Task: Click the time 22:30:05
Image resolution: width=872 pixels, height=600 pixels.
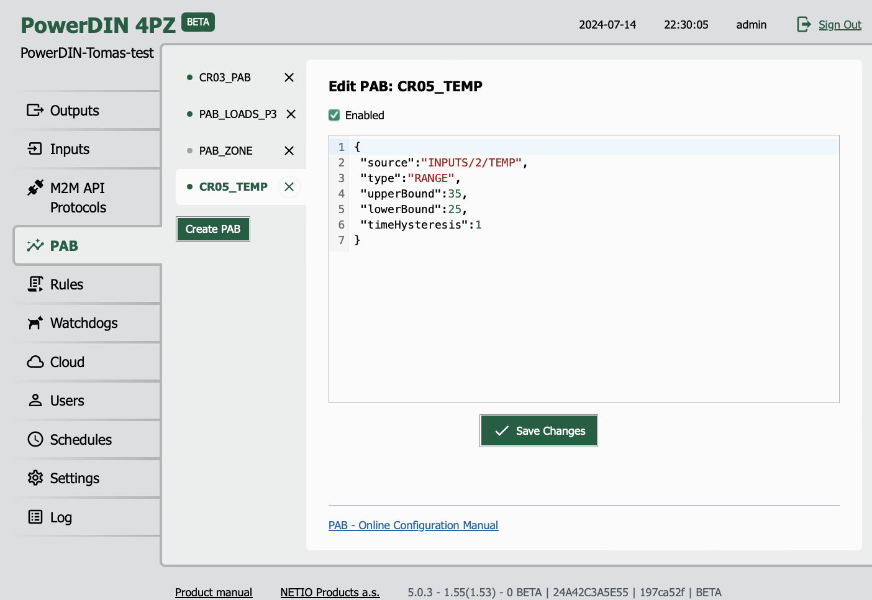Action: pos(686,25)
